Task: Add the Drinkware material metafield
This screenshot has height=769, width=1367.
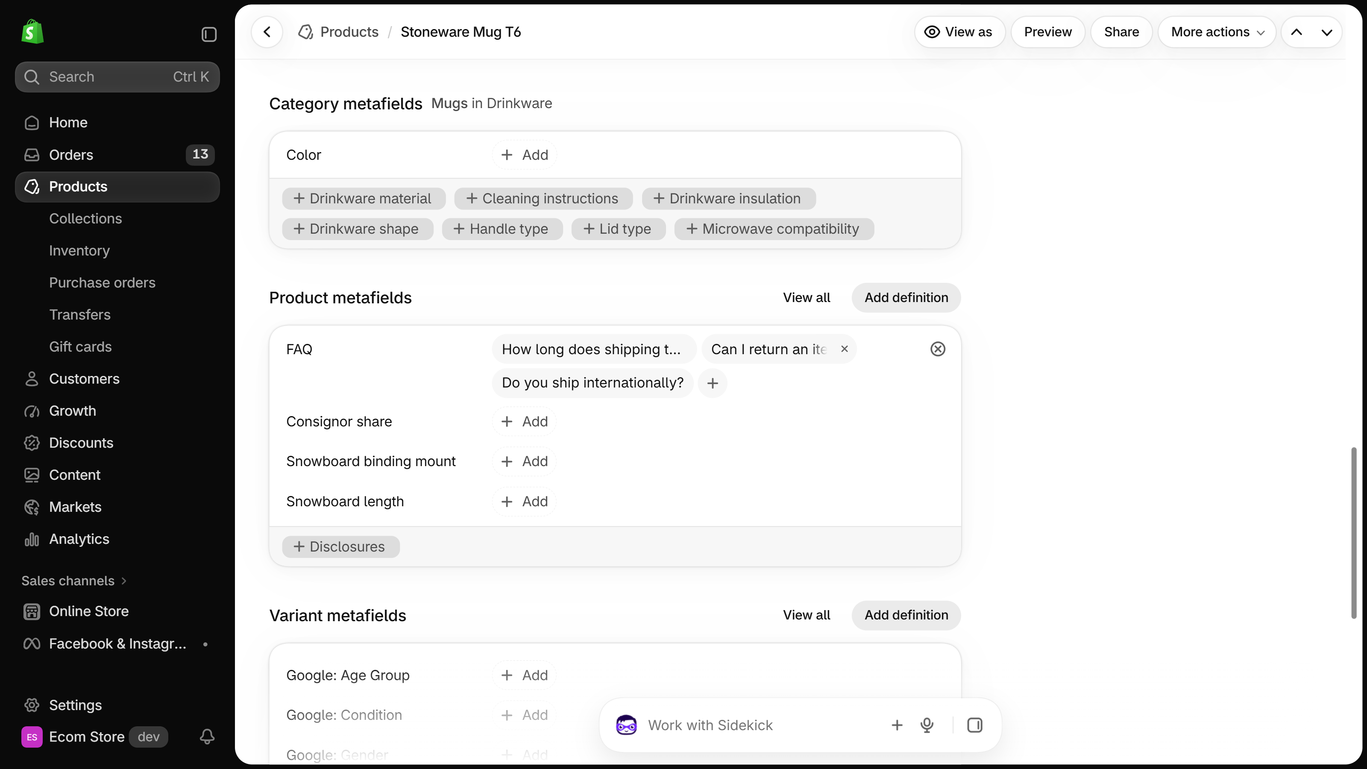Action: tap(364, 199)
